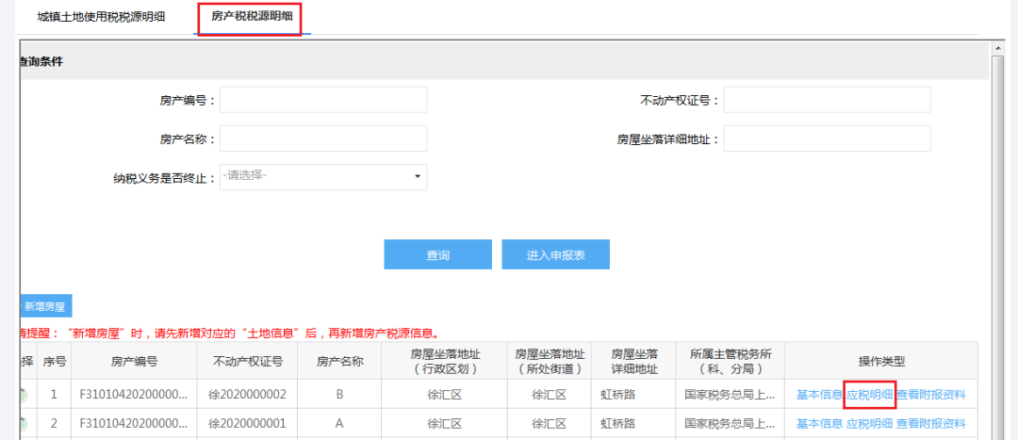
Task: Select the 房屋坐落详细地址 input box
Action: coord(827,139)
